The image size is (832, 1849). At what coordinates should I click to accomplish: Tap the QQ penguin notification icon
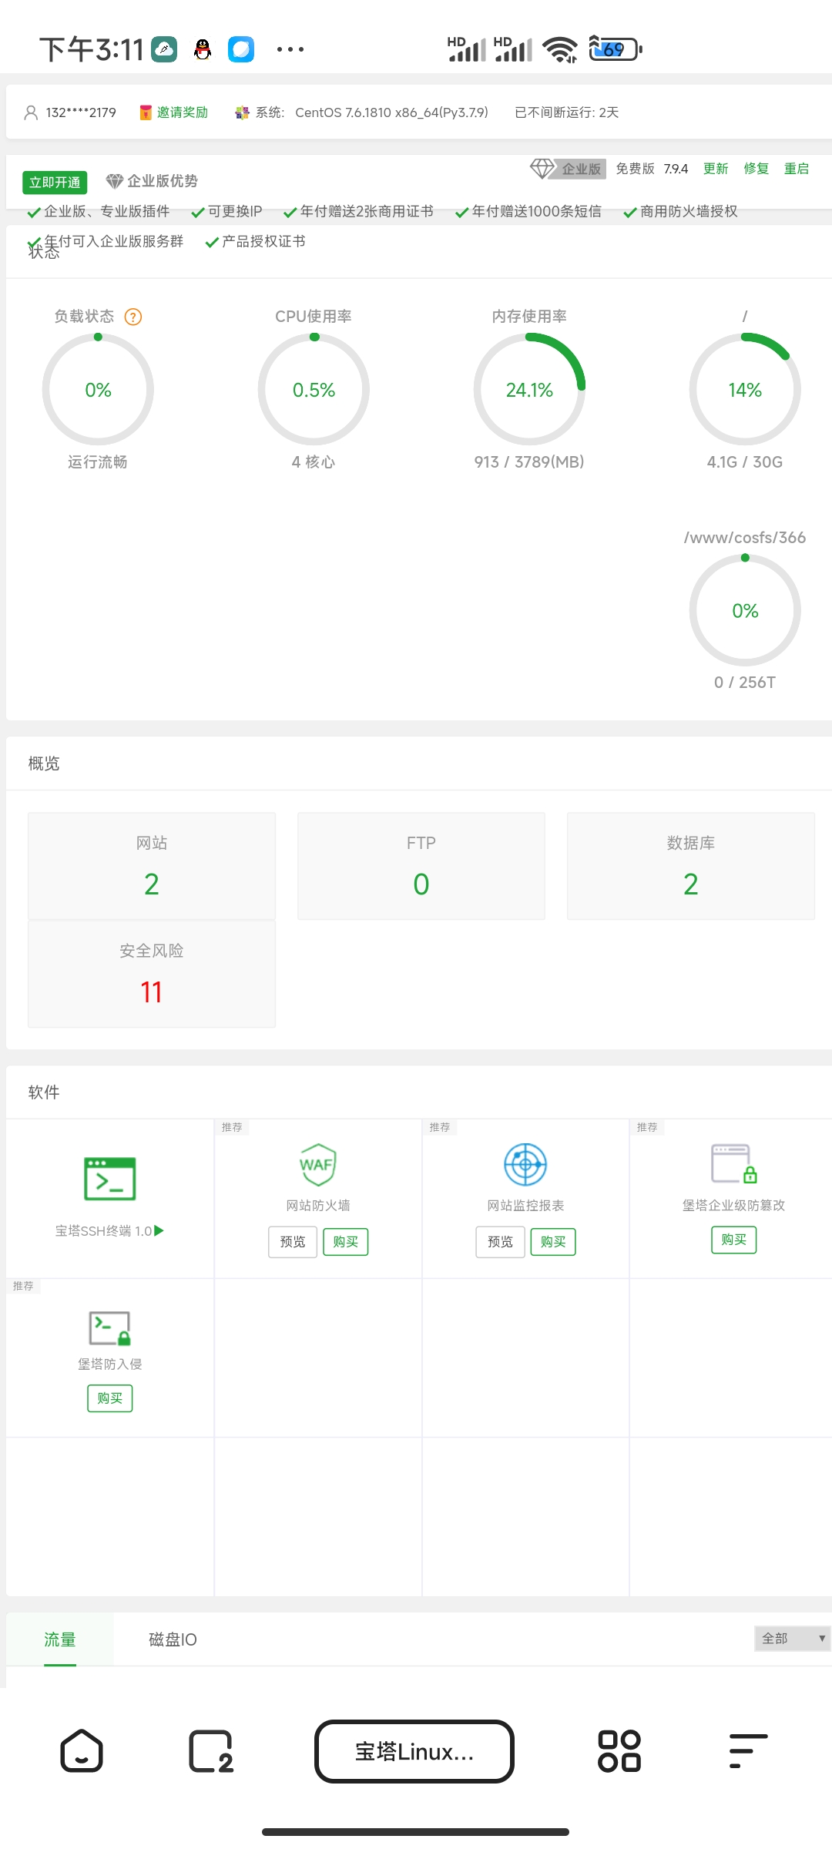(203, 49)
